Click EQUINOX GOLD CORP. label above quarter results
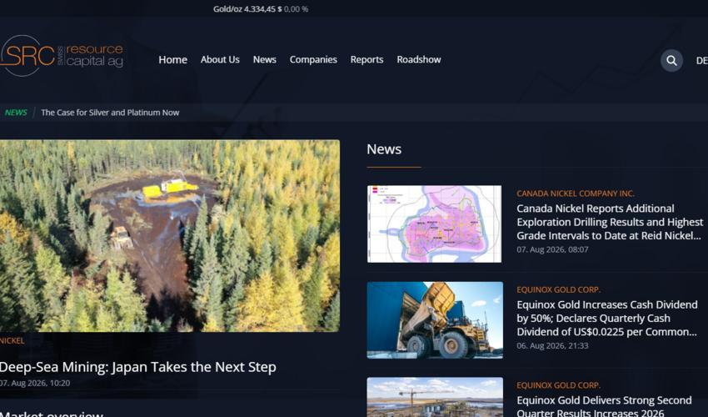 coord(559,385)
